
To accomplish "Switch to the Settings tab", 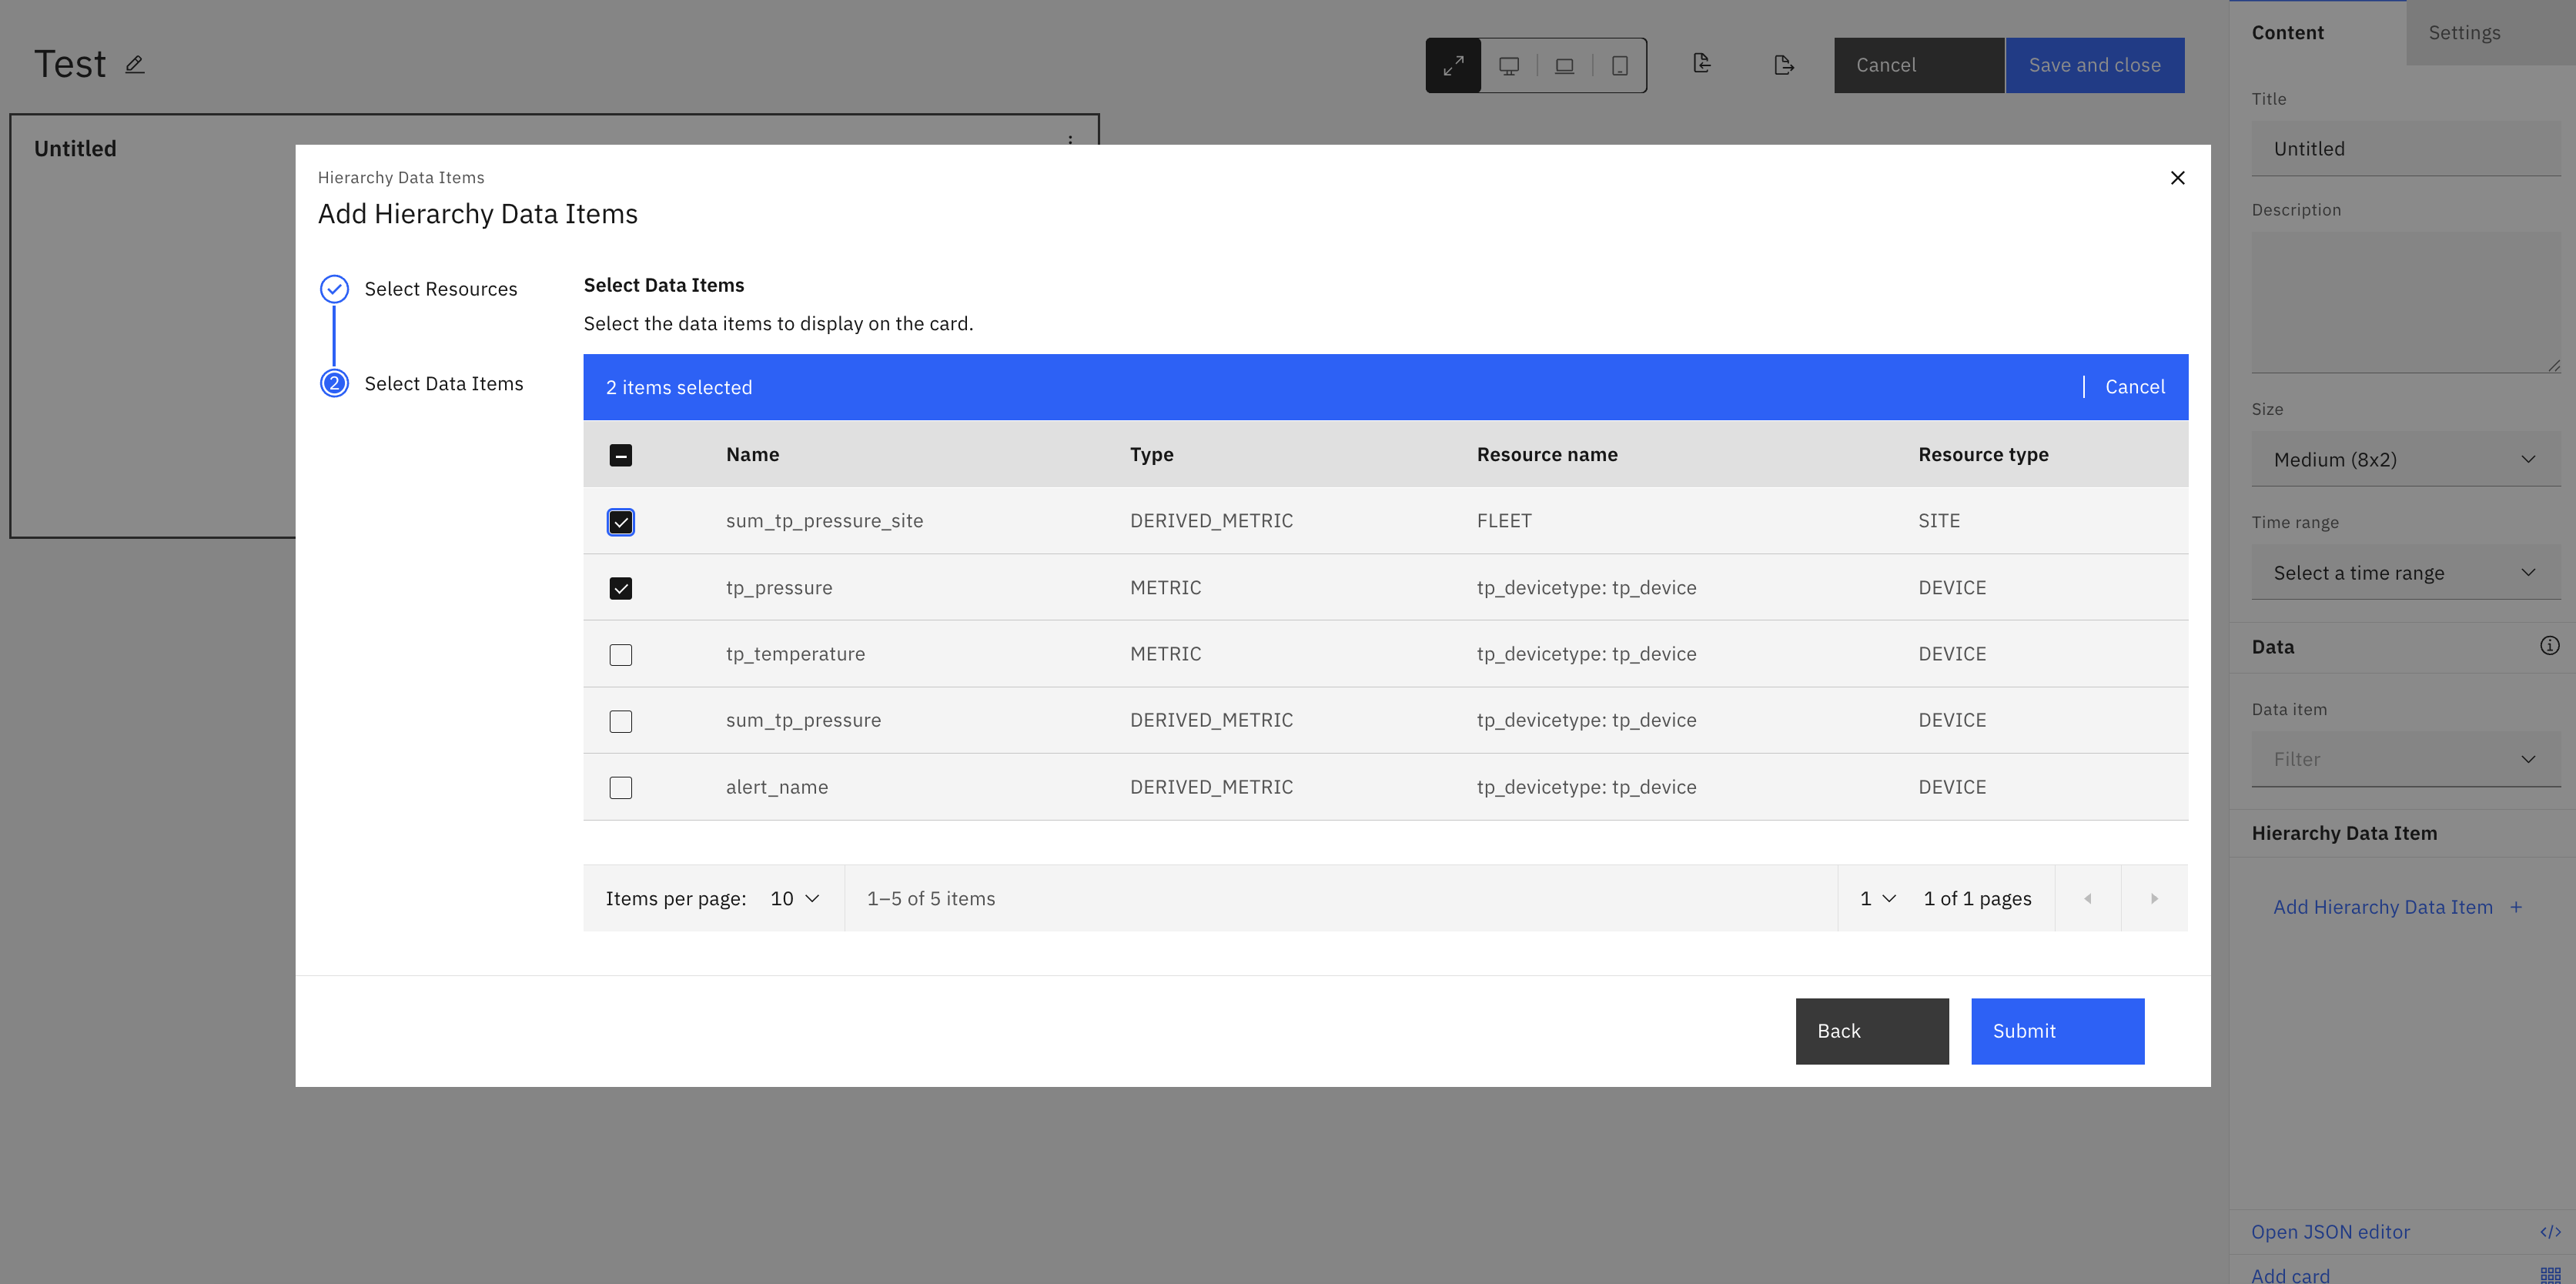I will (2464, 32).
